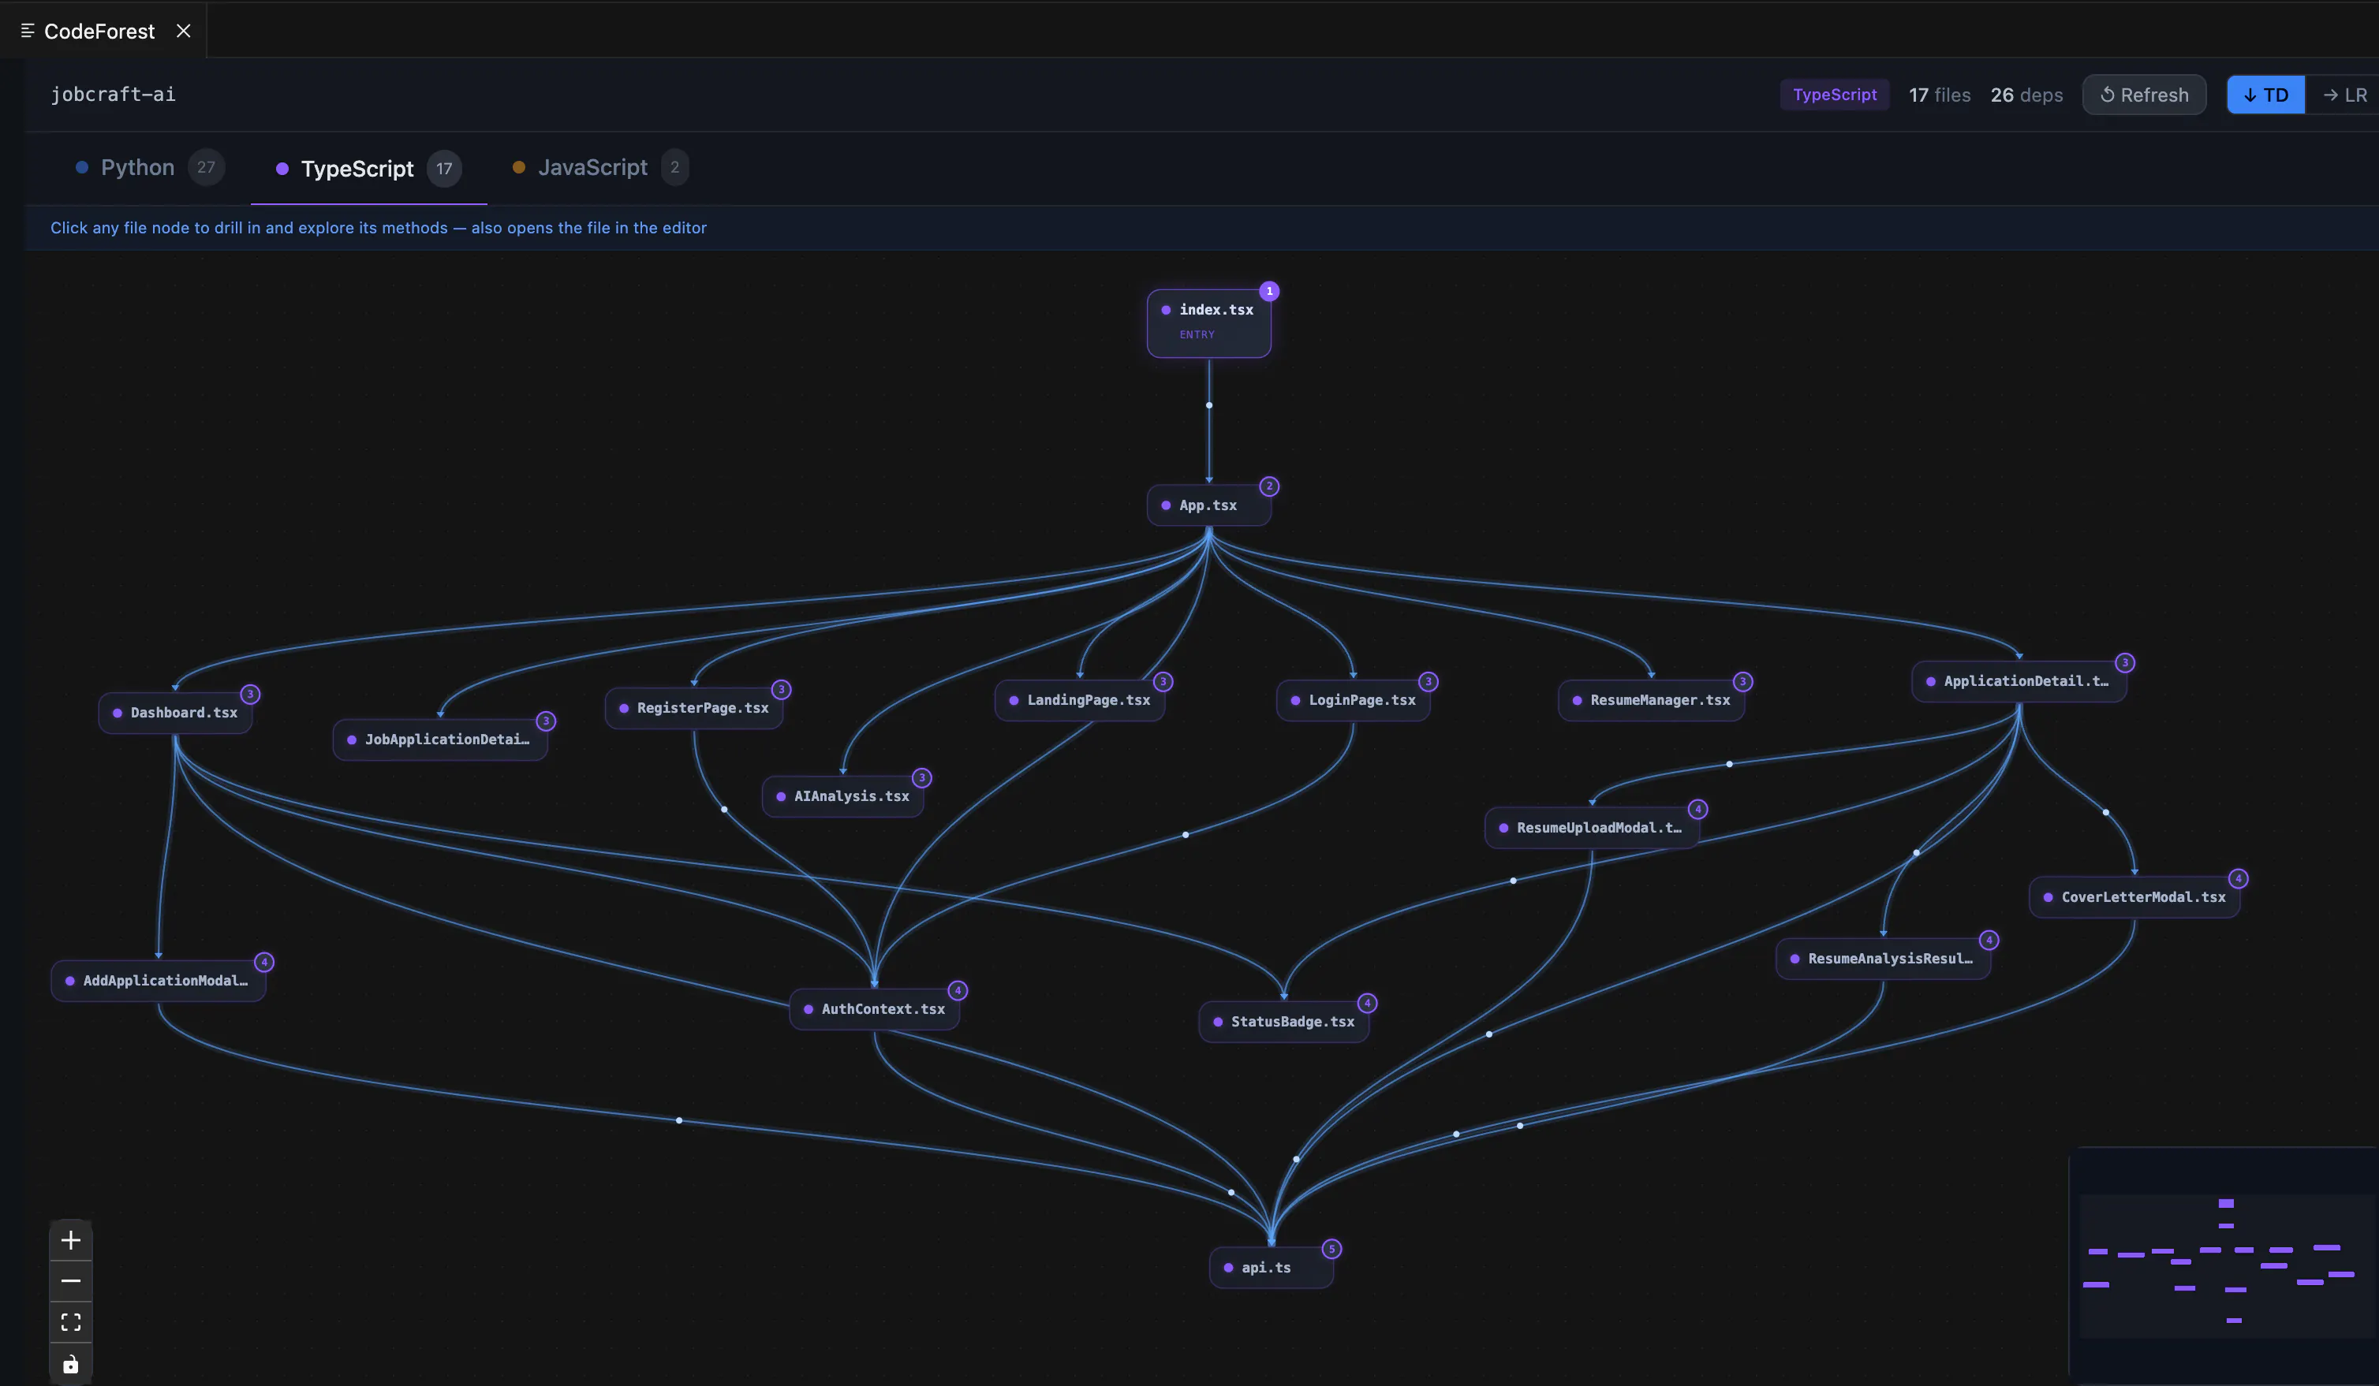Screen dimensions: 2379x1386
Task: Click the depth badge on AddApplicationModal…
Action: 264,963
